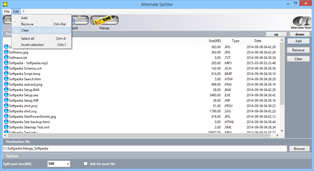Click the icon beside Softpedia shirt.proj
The image size is (314, 171).
click(x=6, y=106)
